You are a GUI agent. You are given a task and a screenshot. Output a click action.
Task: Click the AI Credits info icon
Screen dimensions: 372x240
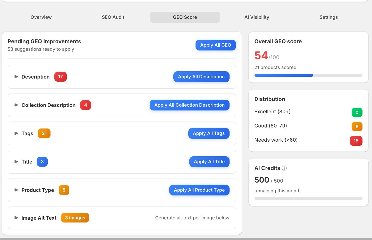[284, 168]
